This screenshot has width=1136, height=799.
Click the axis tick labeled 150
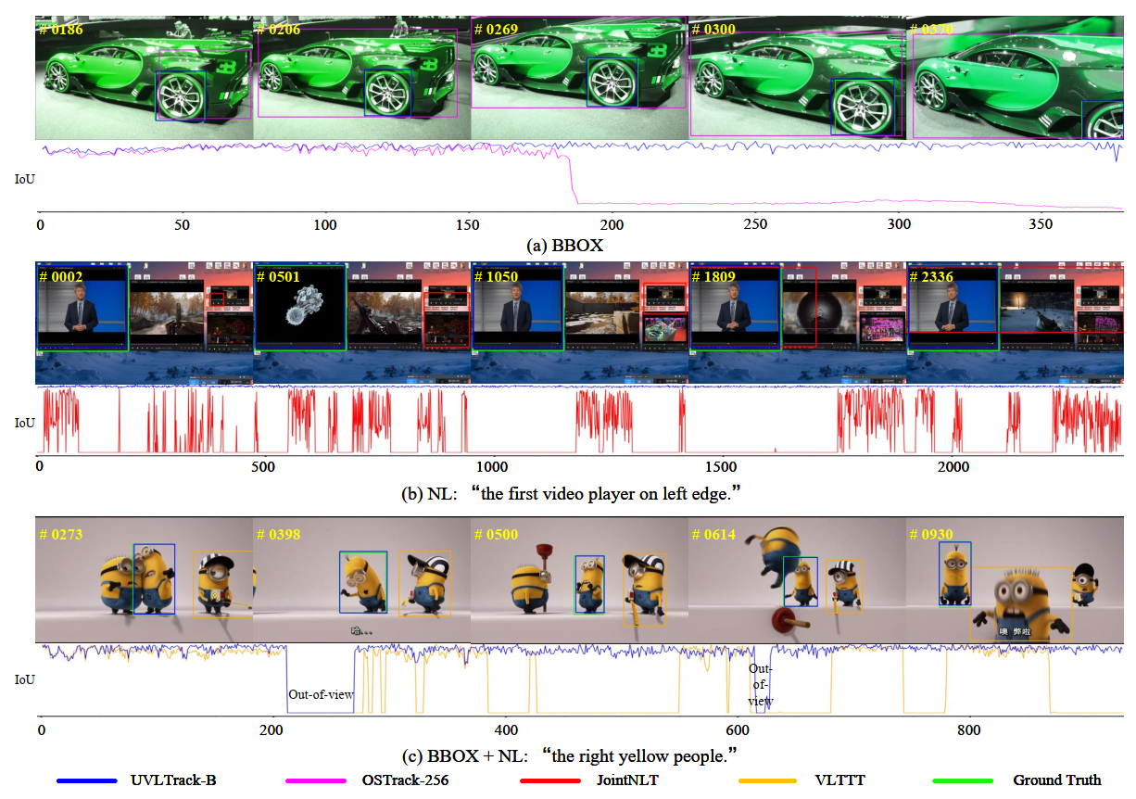469,224
